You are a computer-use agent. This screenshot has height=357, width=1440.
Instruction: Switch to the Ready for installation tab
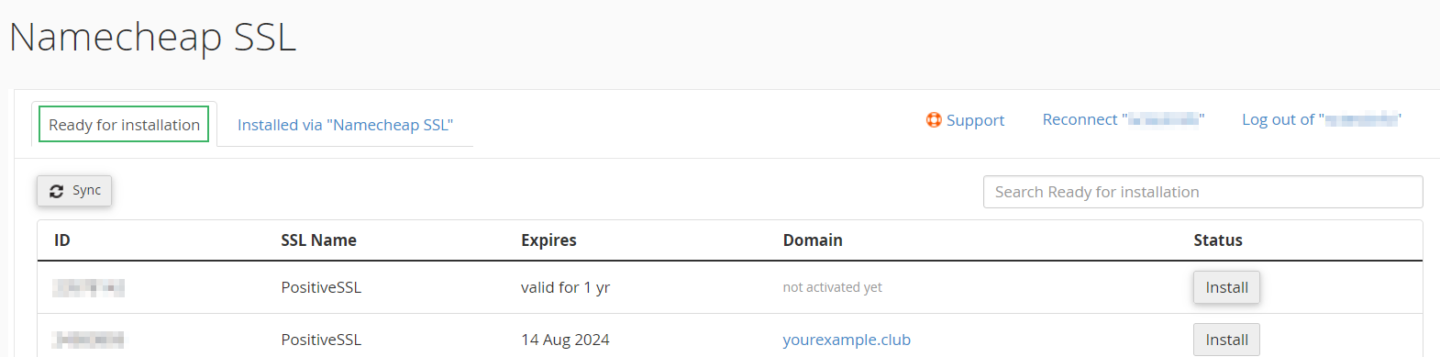pyautogui.click(x=124, y=125)
